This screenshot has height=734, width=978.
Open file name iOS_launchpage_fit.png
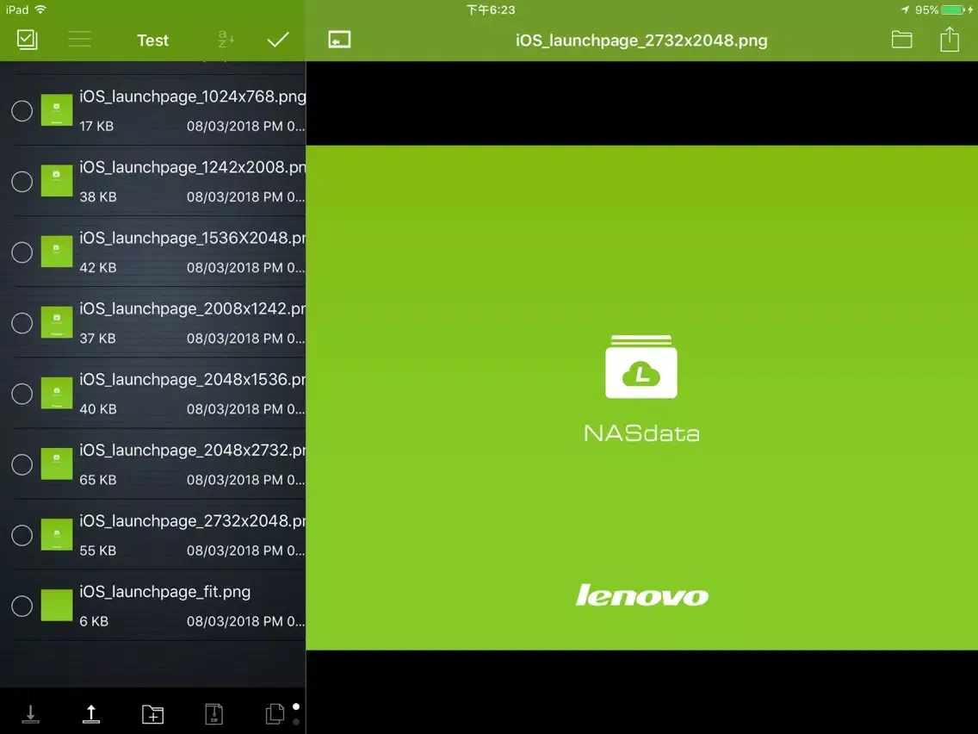coord(164,592)
